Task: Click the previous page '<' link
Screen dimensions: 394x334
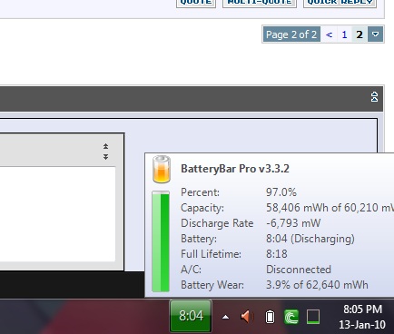Action: [x=330, y=34]
